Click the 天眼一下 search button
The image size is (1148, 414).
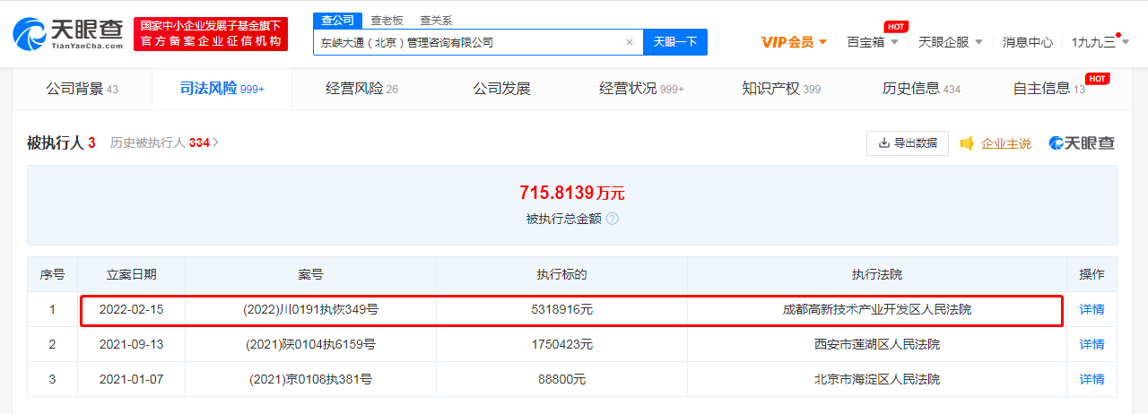pos(675,42)
